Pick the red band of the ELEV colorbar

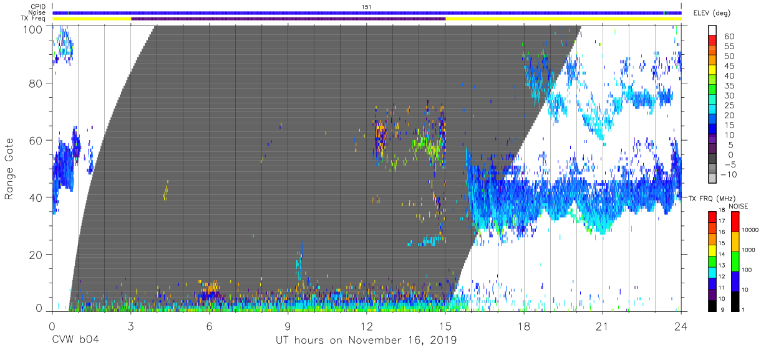click(713, 41)
